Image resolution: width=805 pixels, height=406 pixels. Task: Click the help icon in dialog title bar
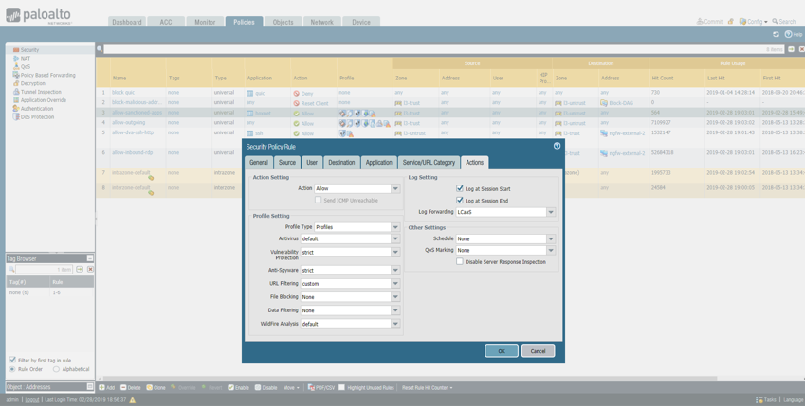[x=557, y=146]
